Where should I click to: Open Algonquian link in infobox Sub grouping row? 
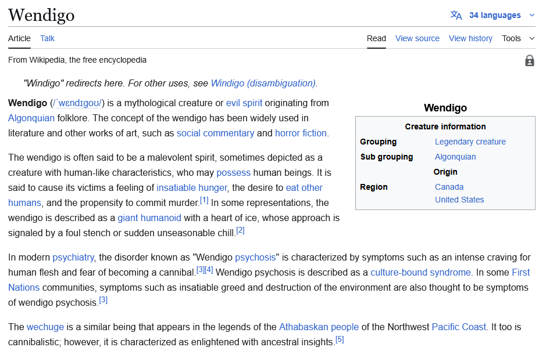(x=455, y=157)
